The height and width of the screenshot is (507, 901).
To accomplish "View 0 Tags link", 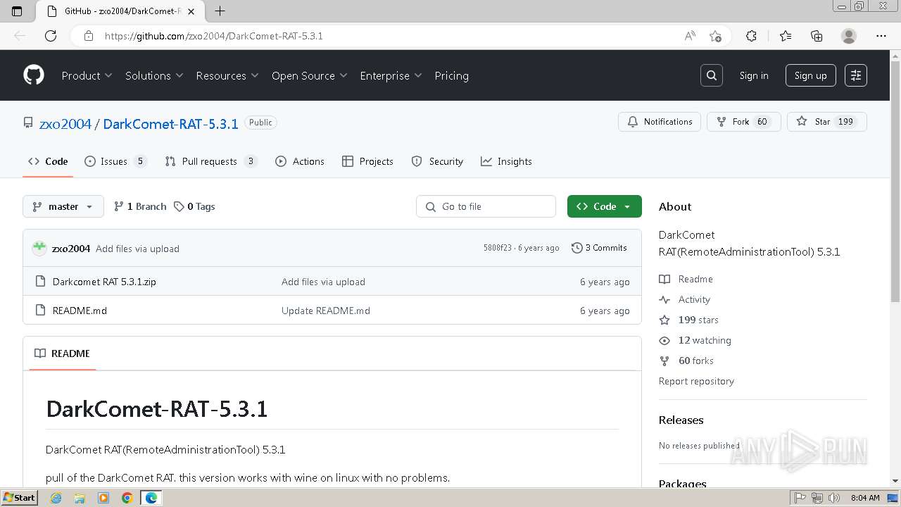I will pos(195,206).
